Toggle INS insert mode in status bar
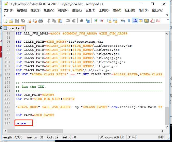This screenshot has width=172, height=142. 161,137
